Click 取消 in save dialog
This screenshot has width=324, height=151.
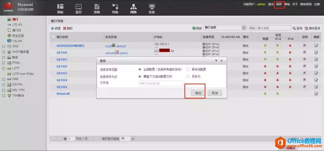(215, 93)
